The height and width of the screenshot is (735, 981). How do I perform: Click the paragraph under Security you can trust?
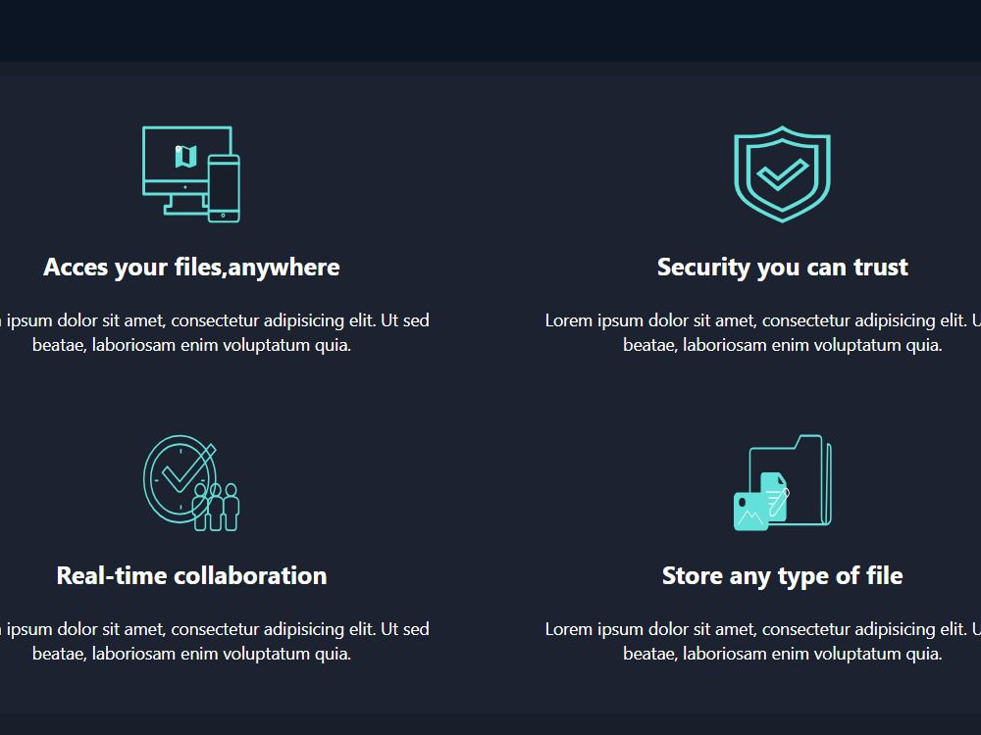762,332
